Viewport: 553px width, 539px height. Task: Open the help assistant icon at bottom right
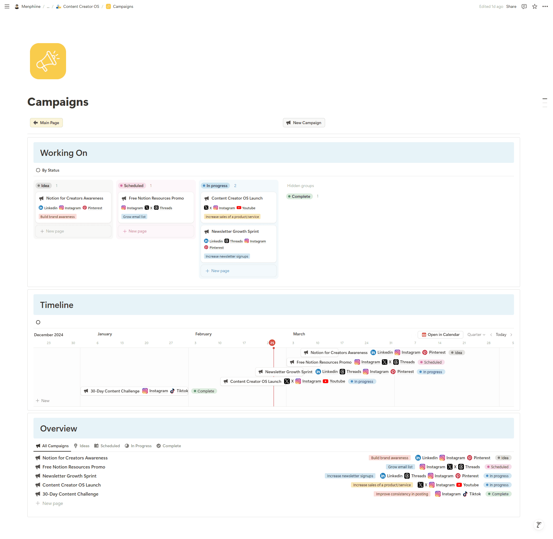click(539, 525)
